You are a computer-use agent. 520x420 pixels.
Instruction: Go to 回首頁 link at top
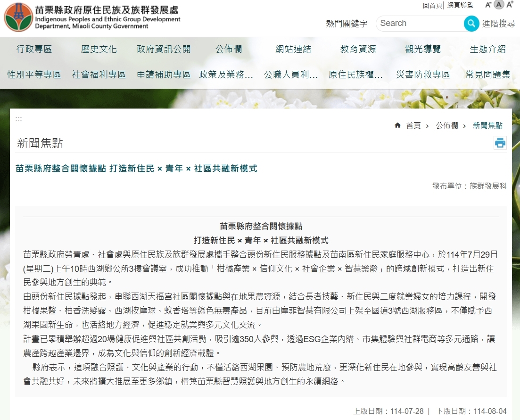click(432, 5)
